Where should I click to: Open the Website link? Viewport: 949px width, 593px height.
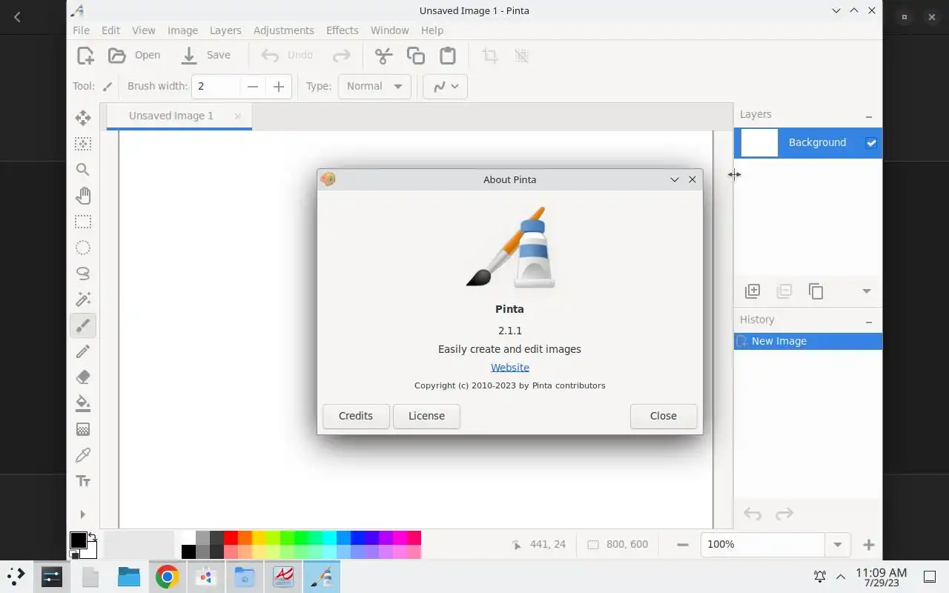tap(510, 367)
